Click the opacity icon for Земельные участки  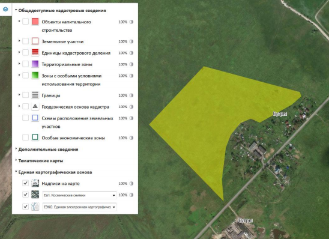(x=131, y=41)
